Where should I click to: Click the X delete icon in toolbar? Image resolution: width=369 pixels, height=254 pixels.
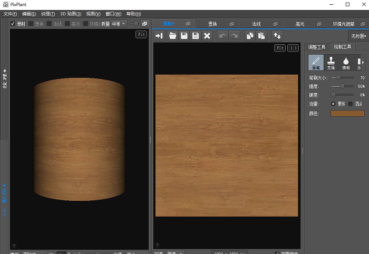[207, 36]
